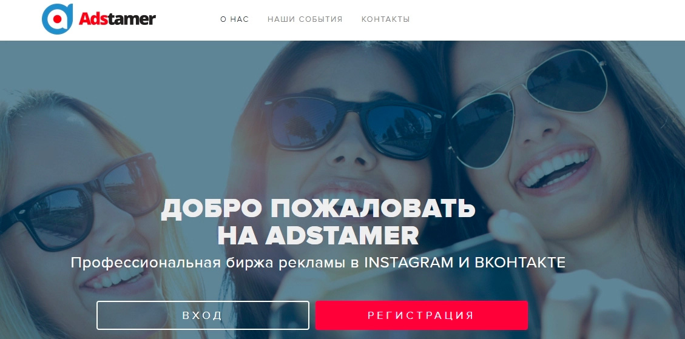This screenshot has height=339, width=685.
Task: Click the blue circular Adstamer logo icon
Action: point(57,19)
